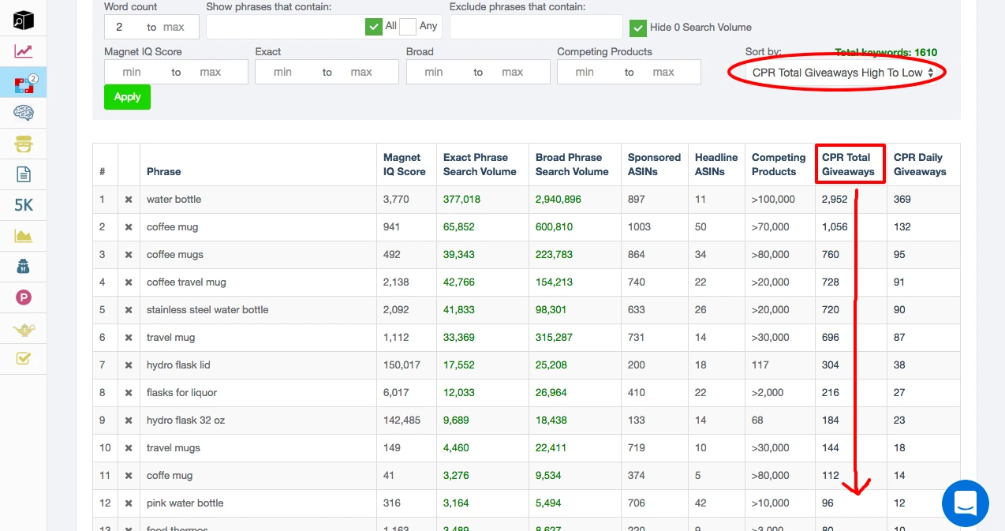Toggle Hide 0 Search Volume checkbox

tap(638, 28)
